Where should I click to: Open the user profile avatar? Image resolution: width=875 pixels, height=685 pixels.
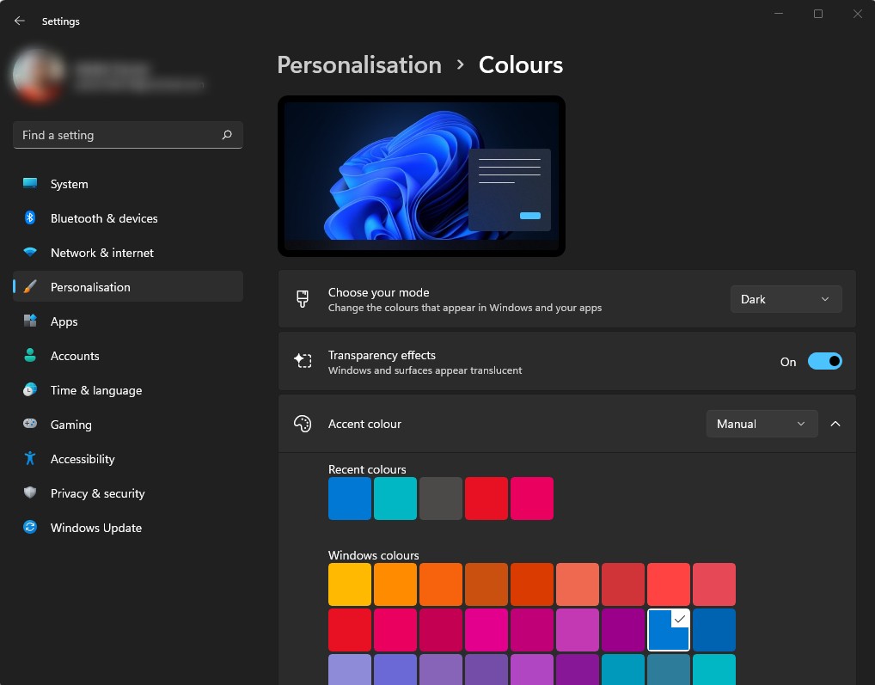pyautogui.click(x=38, y=76)
